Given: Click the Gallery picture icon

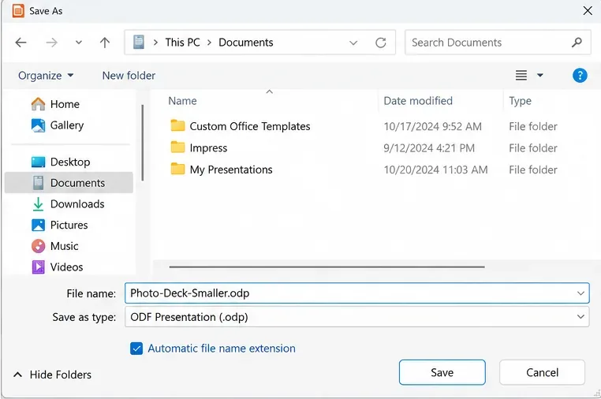Looking at the screenshot, I should pyautogui.click(x=38, y=125).
